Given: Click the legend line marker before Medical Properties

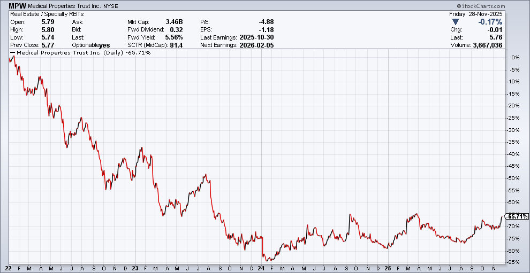Looking at the screenshot, I should 13,53.
